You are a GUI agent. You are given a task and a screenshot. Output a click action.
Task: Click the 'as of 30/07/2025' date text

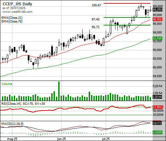coord(14,8)
